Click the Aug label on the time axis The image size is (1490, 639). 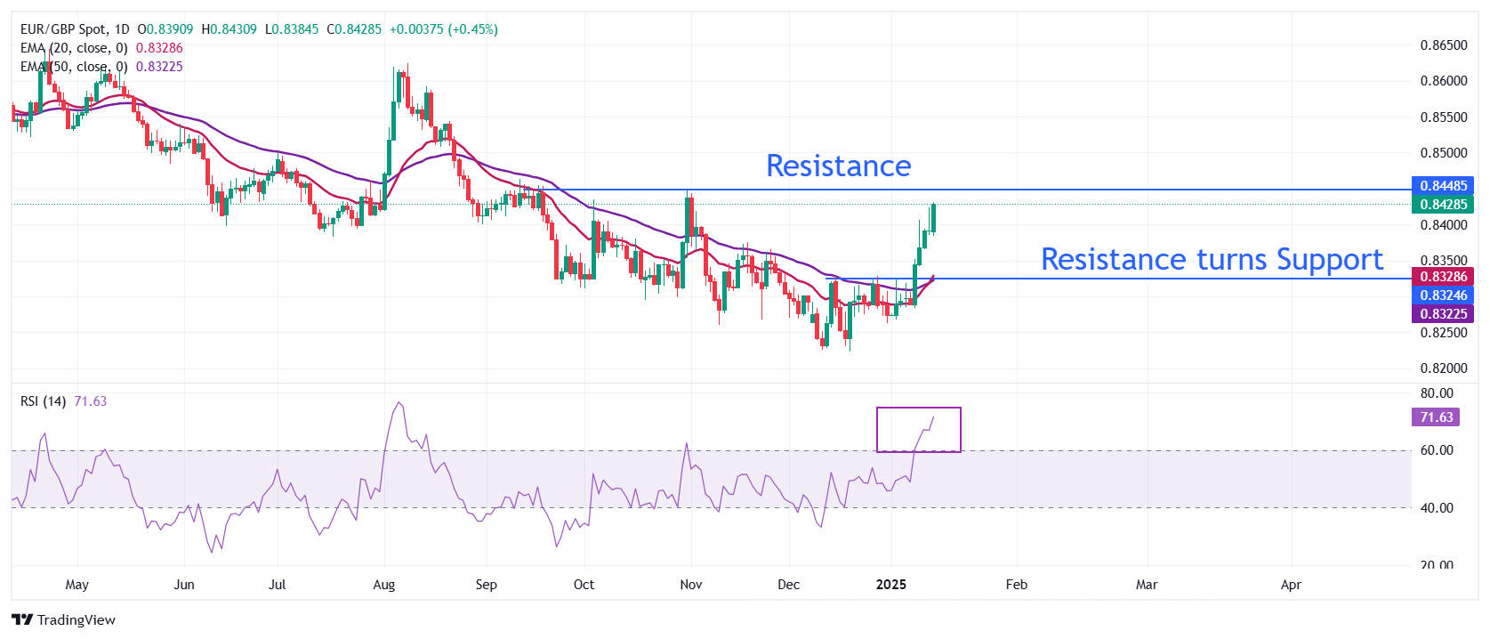[383, 585]
